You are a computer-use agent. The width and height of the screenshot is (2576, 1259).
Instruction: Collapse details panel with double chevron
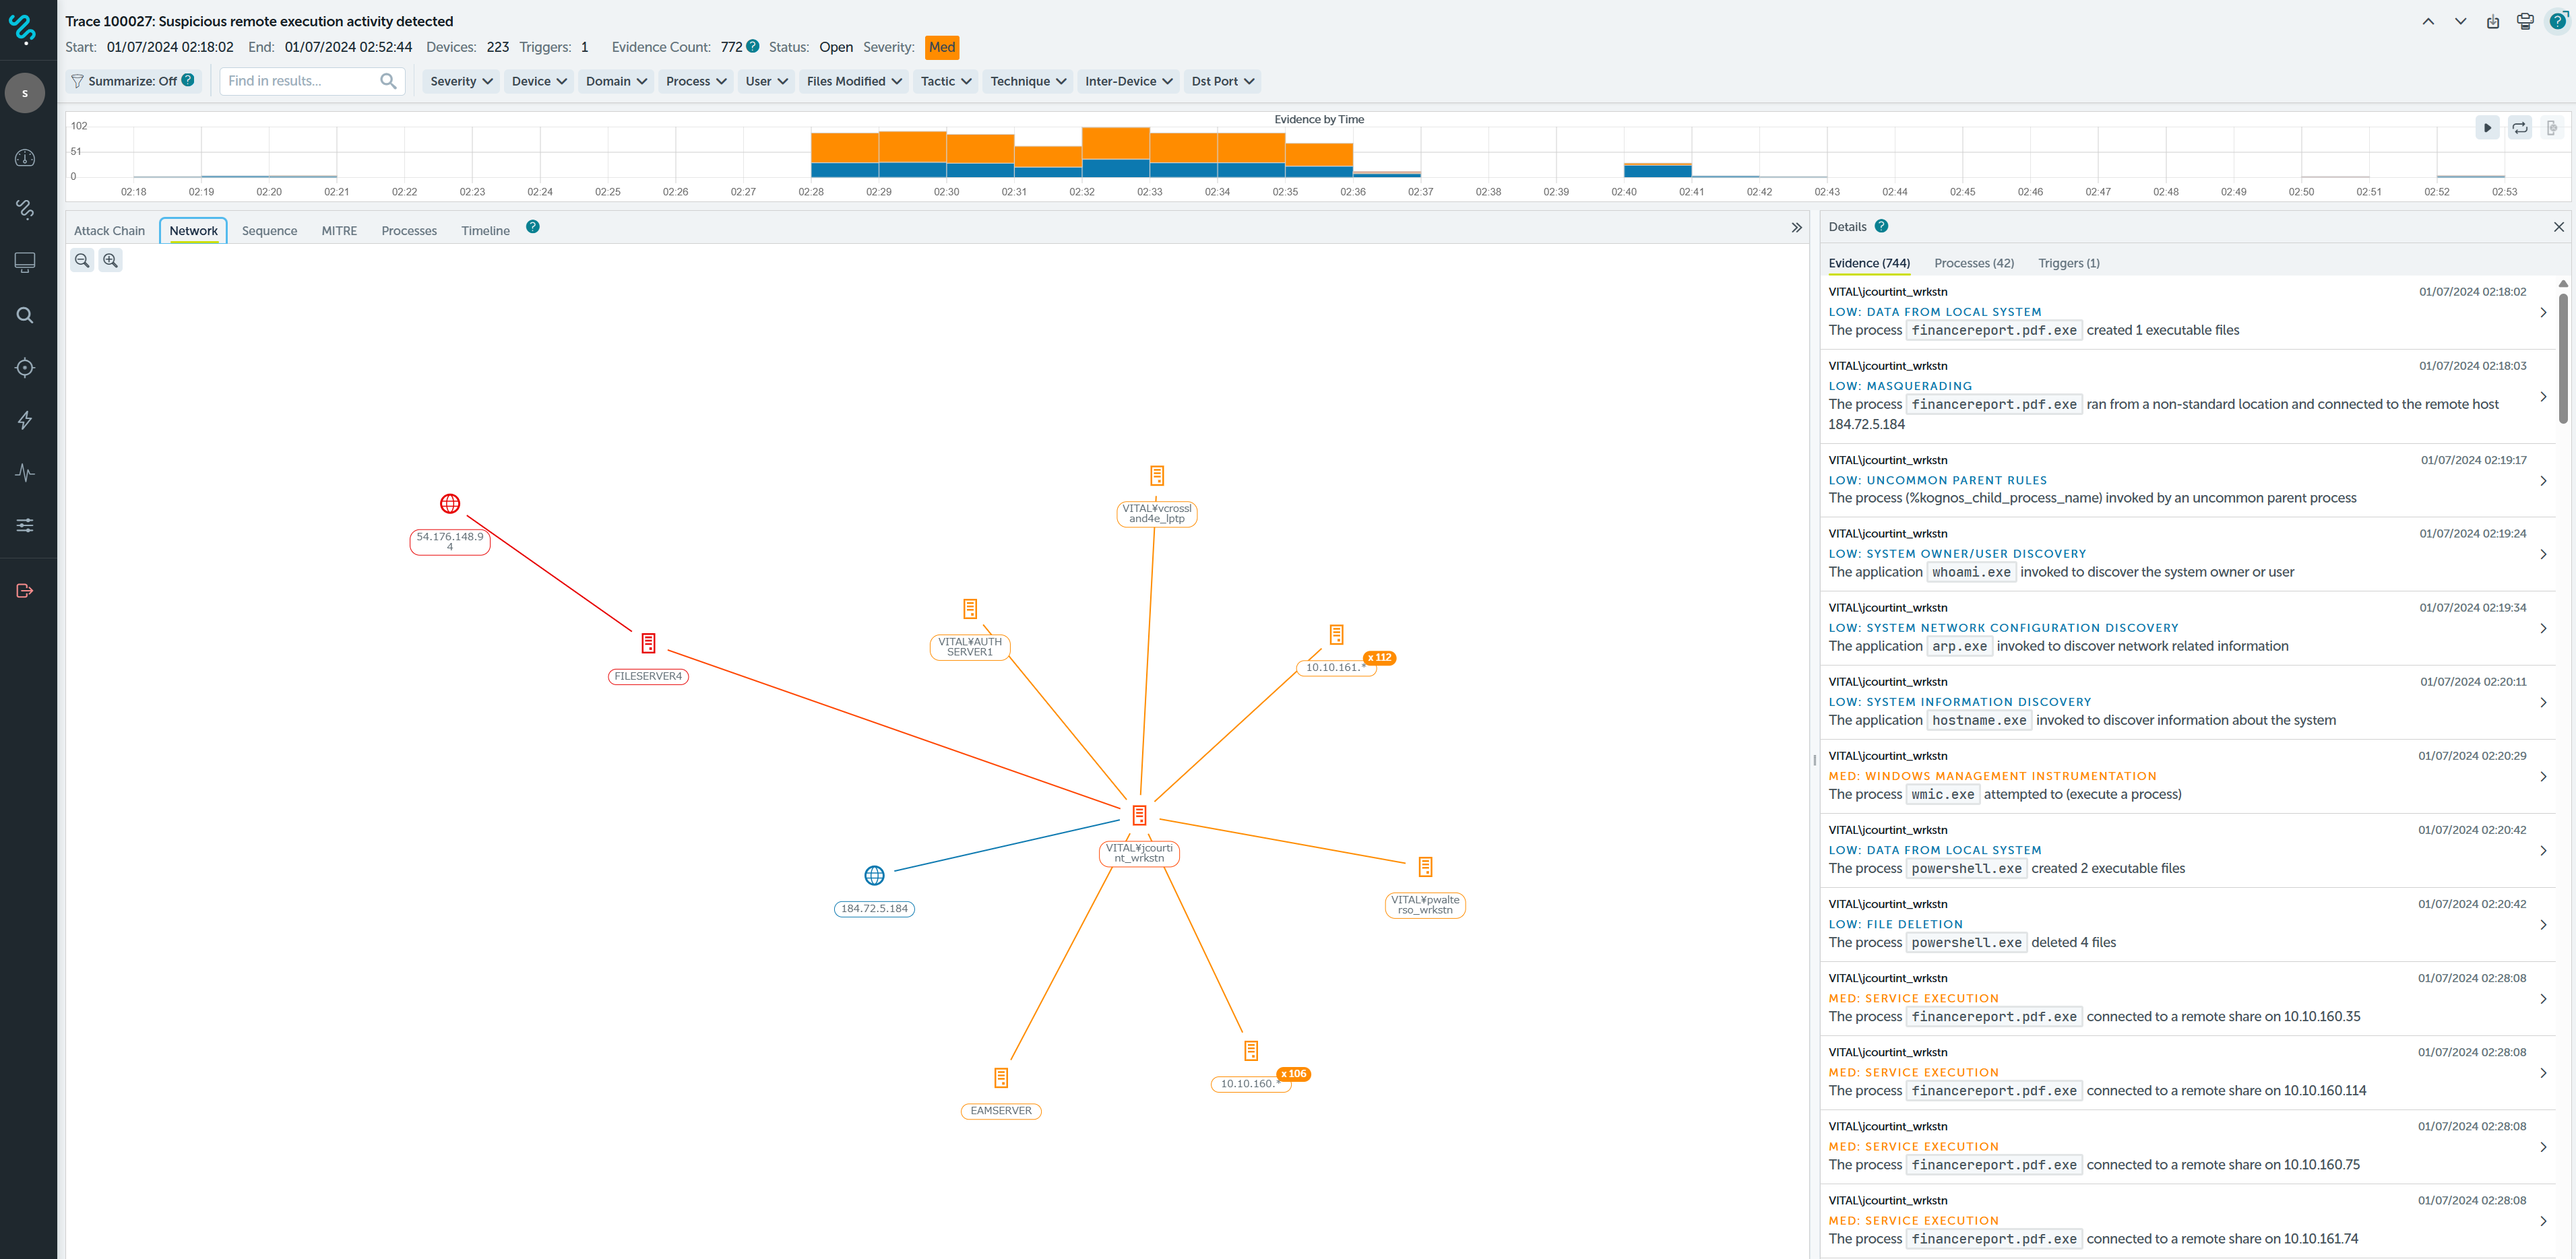pyautogui.click(x=1796, y=228)
